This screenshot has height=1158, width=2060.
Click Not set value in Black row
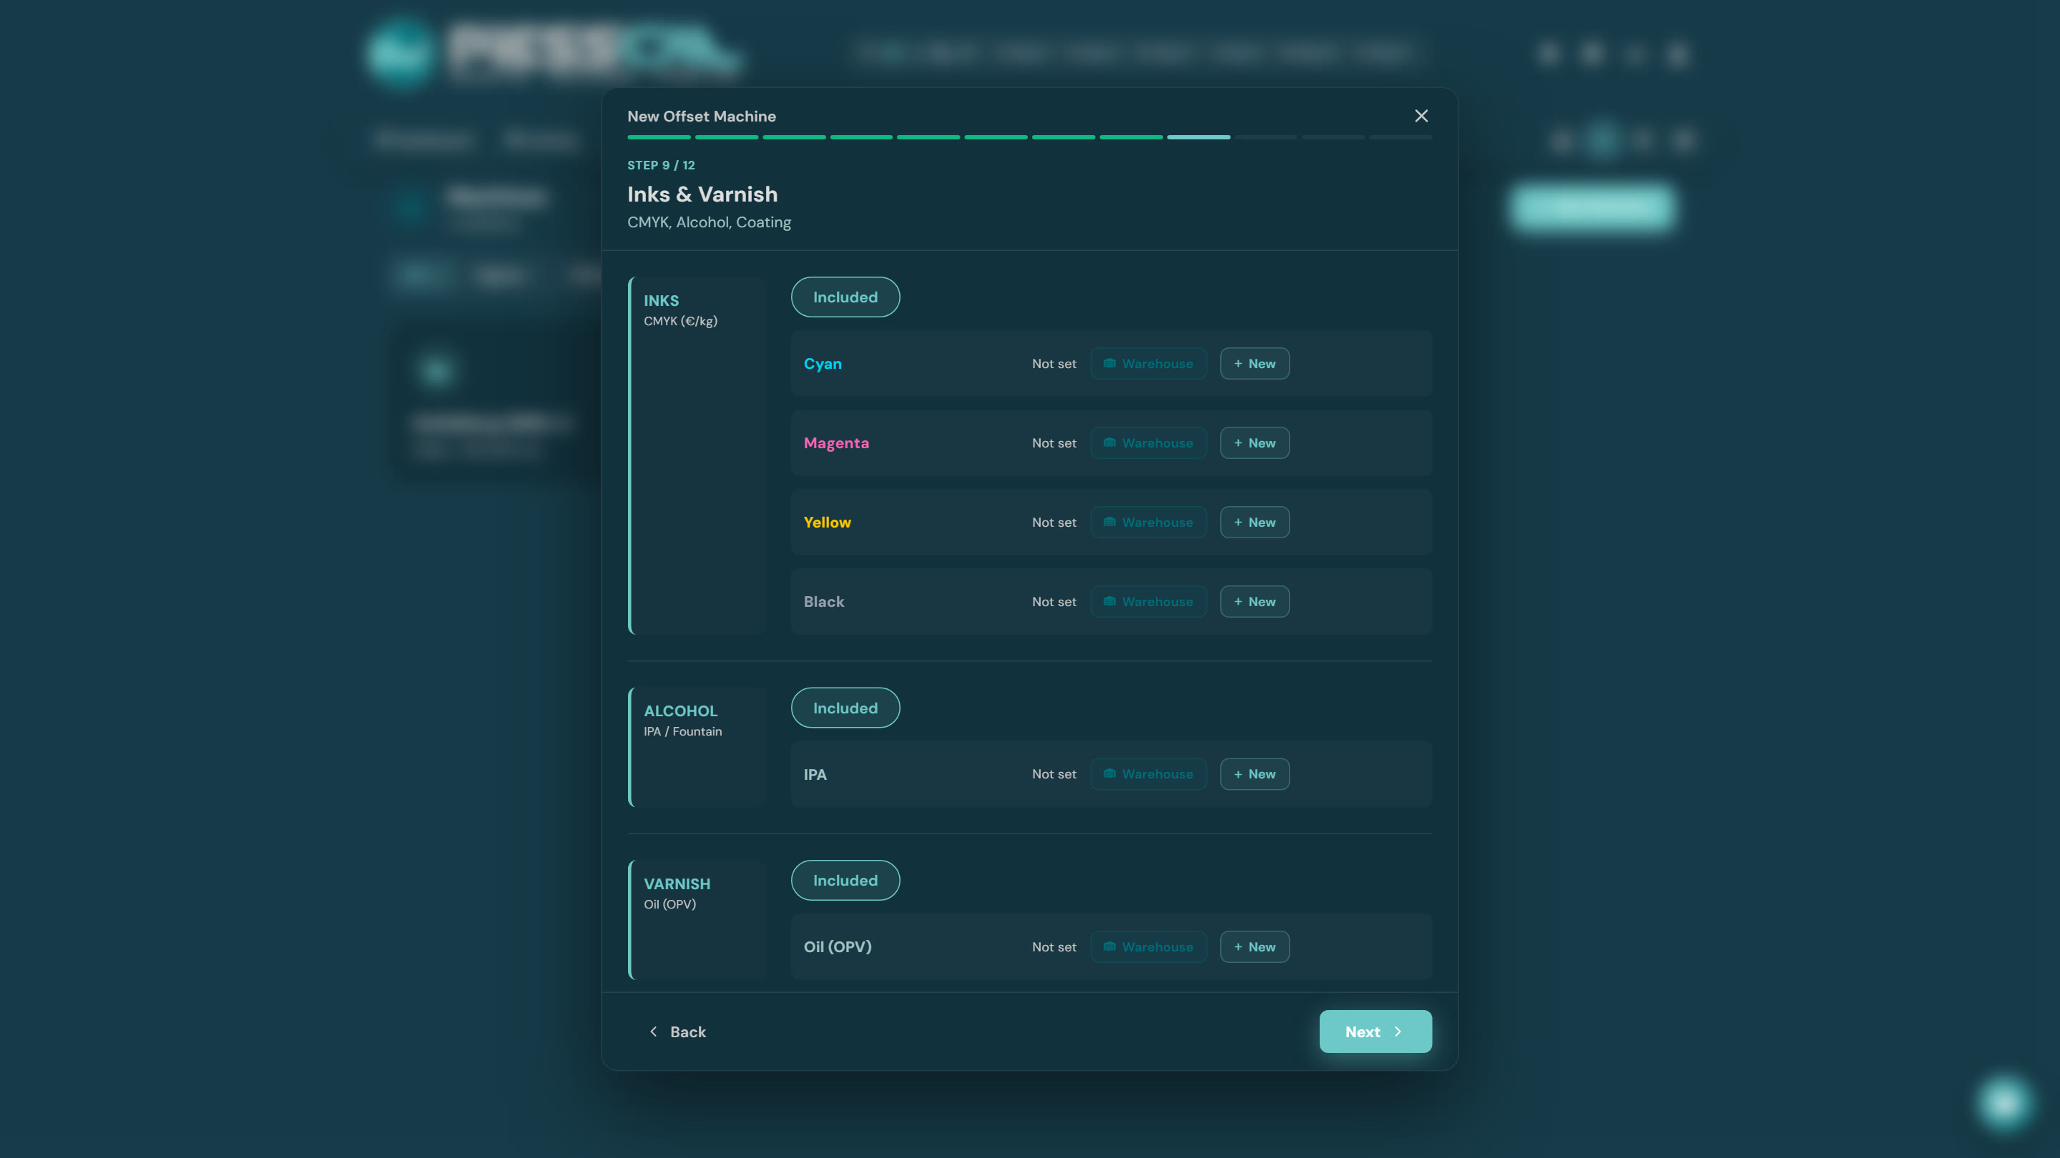pos(1053,602)
